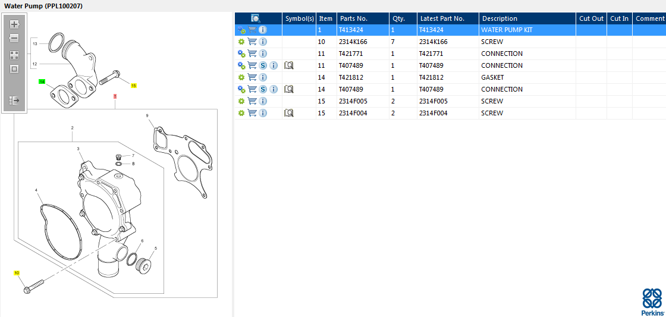Image resolution: width=666 pixels, height=317 pixels.
Task: Click the green gear icon on 2314F005 row
Action: (241, 101)
